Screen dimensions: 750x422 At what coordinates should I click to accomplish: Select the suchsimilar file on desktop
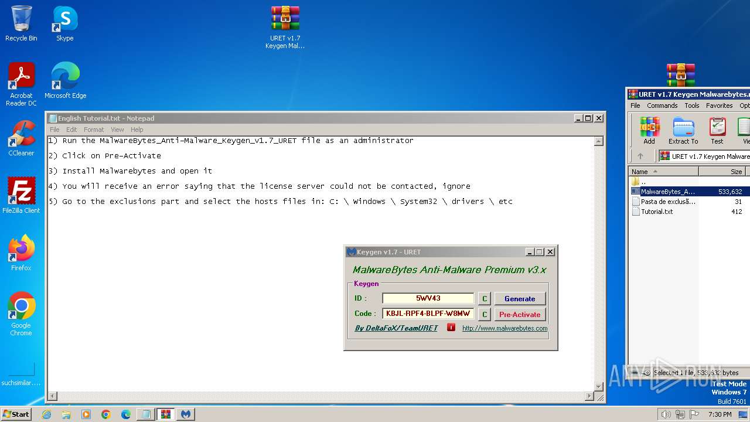[x=21, y=374]
